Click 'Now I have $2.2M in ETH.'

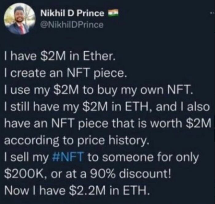click(x=77, y=191)
